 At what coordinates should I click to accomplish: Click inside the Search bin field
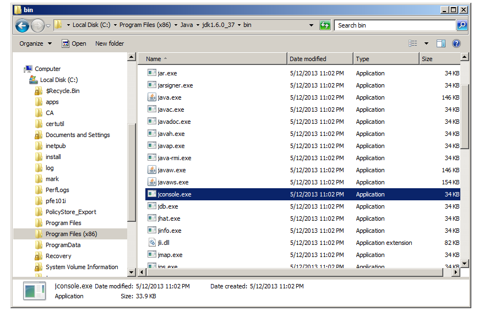click(x=395, y=25)
